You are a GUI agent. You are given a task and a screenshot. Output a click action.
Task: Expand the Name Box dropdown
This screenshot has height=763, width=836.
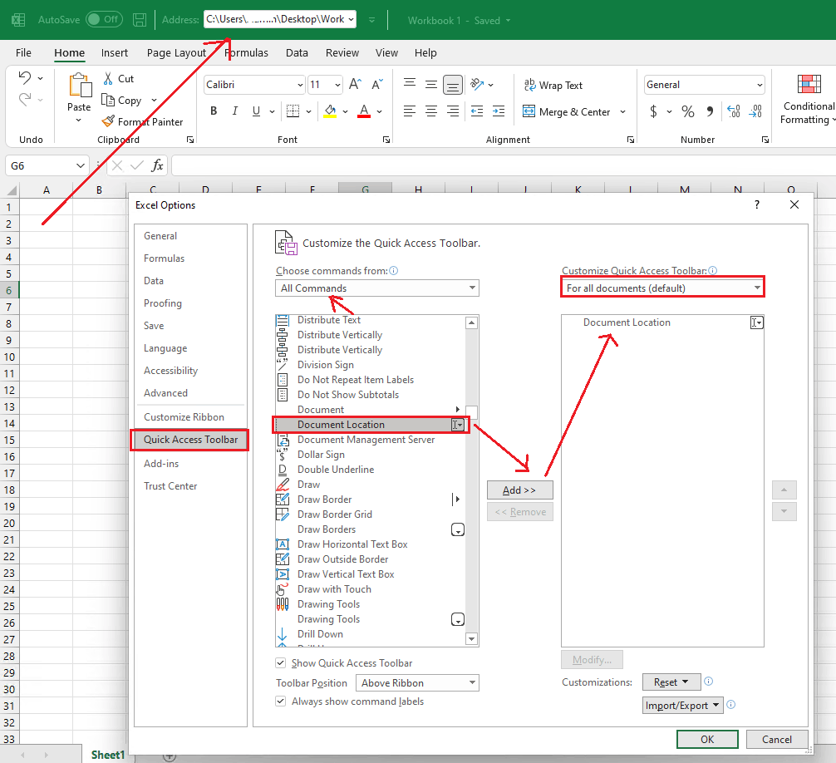coord(80,165)
